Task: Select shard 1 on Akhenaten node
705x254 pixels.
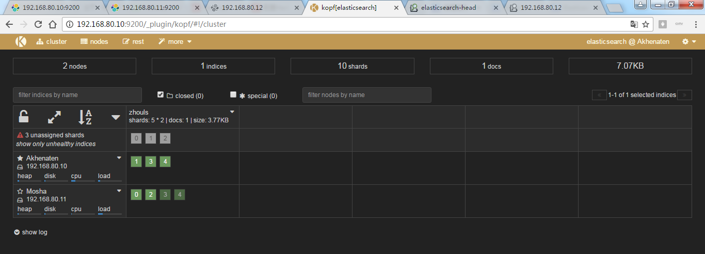Action: click(x=136, y=162)
